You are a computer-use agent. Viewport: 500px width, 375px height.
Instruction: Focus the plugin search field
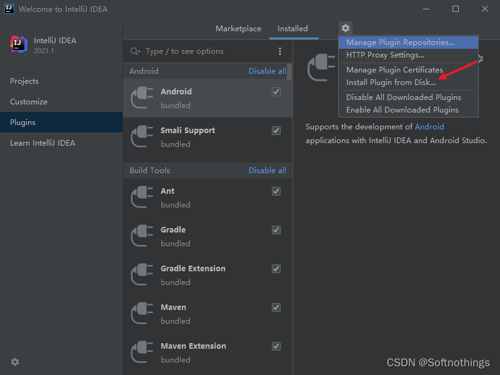click(209, 51)
